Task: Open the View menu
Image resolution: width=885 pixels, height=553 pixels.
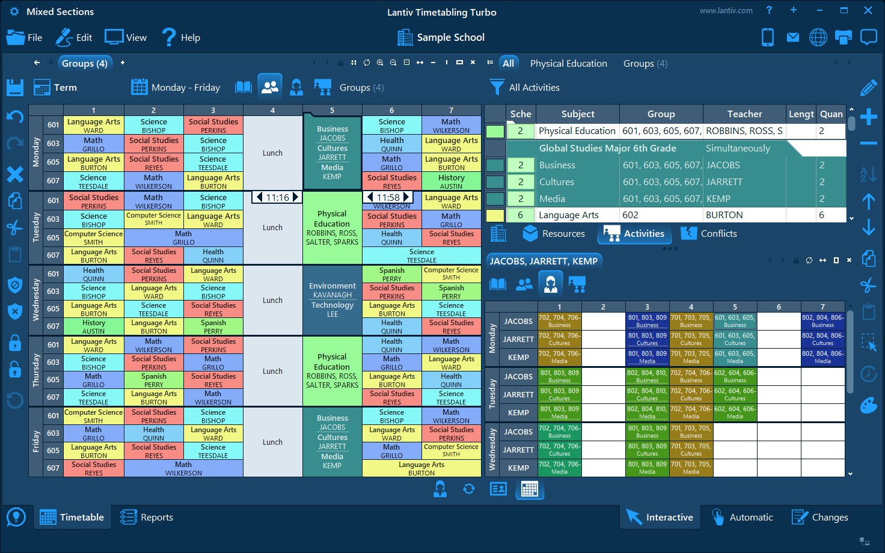Action: pyautogui.click(x=126, y=37)
